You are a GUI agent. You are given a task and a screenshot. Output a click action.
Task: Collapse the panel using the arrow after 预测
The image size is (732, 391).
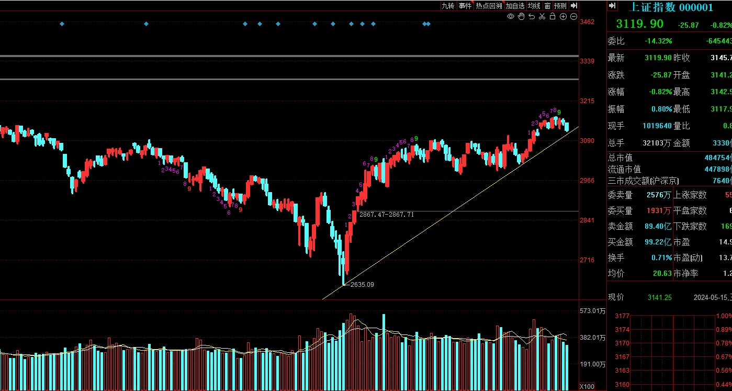click(573, 6)
